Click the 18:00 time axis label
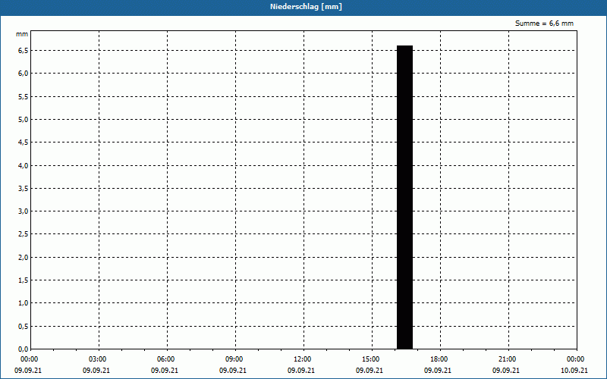The width and height of the screenshot is (607, 379). (439, 359)
